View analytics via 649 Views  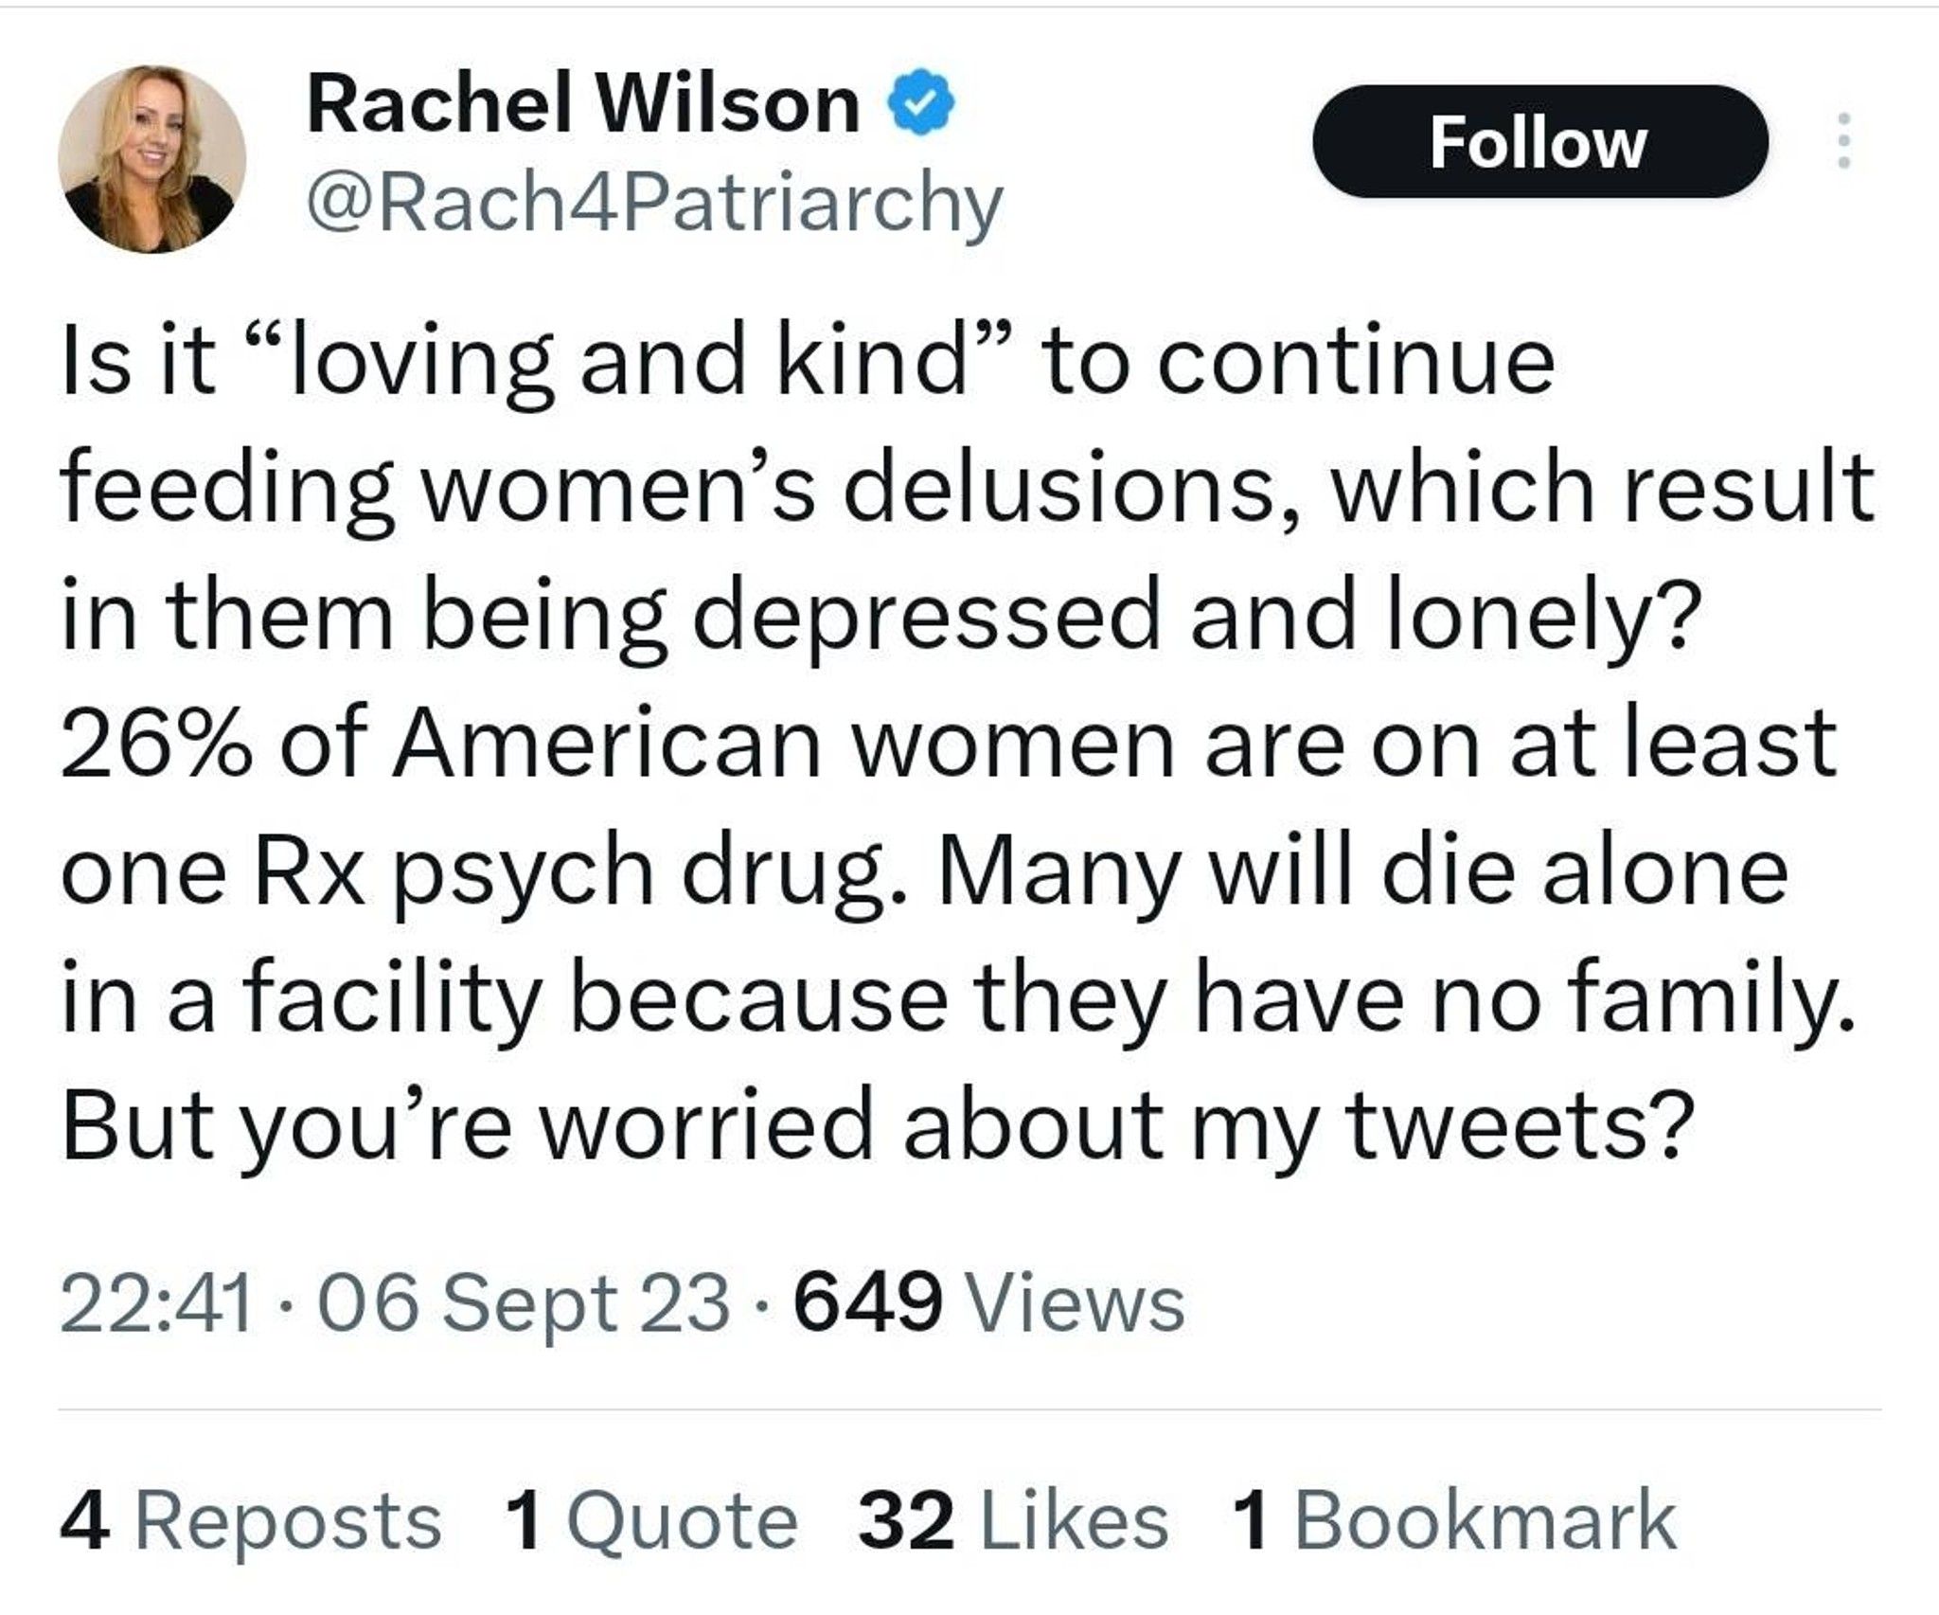tap(989, 1303)
